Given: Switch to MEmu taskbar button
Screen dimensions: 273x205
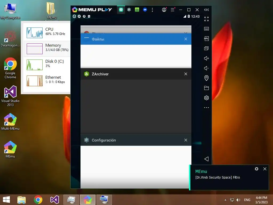Looking at the screenshot, I should point(87,200).
